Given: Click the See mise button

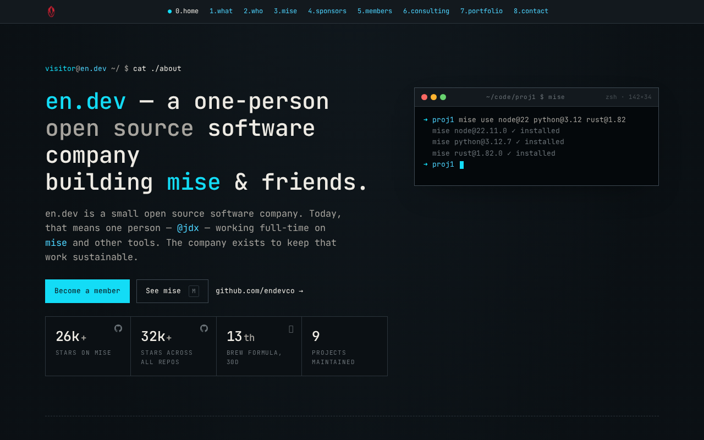Looking at the screenshot, I should [x=172, y=291].
